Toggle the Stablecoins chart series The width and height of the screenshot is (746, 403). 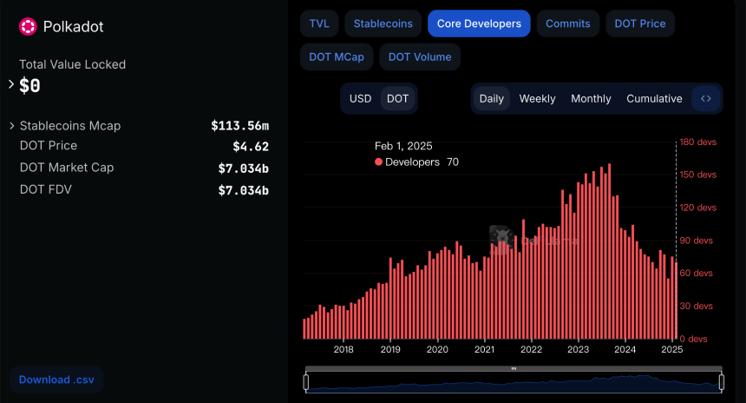pos(383,23)
